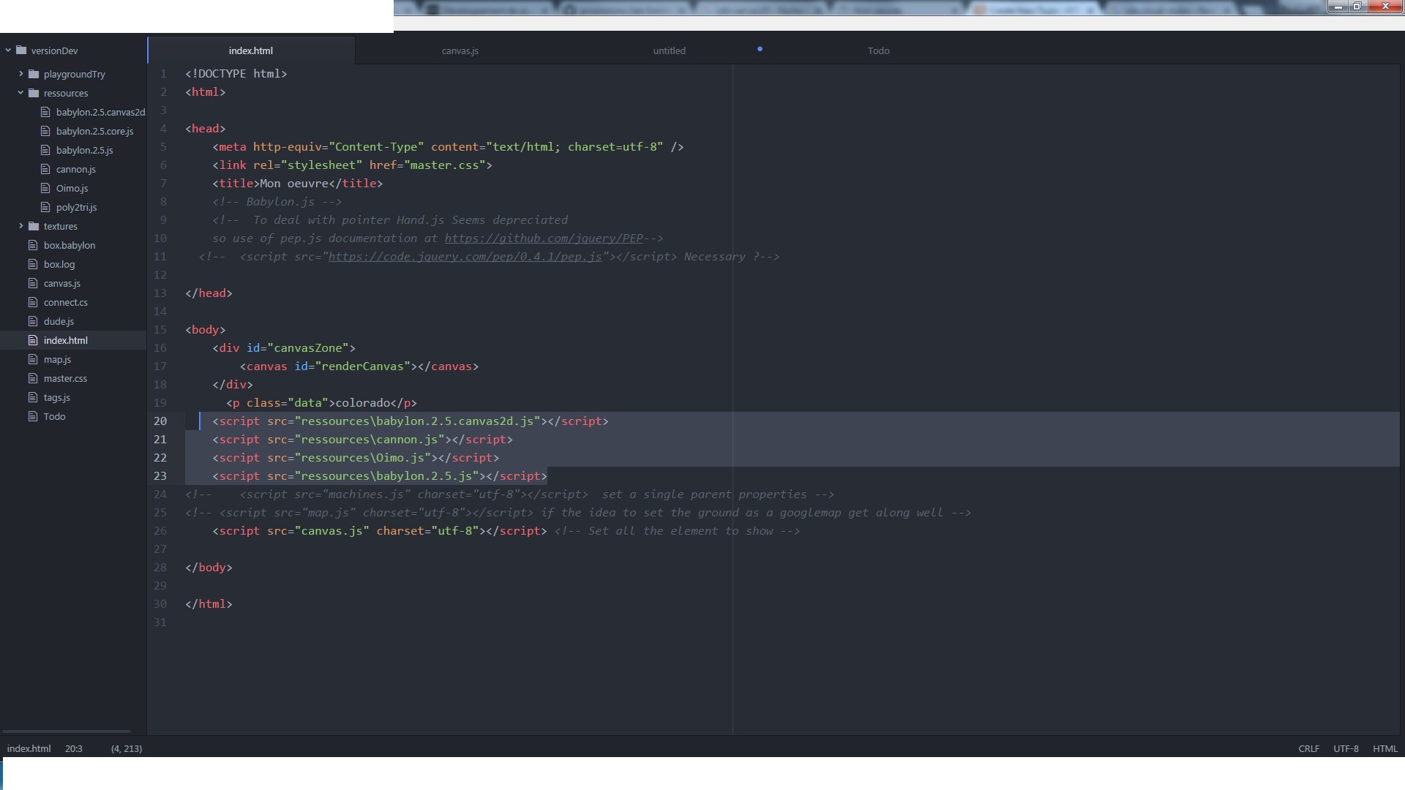Switch to the canvas.js tab
Viewport: 1405px width, 790px height.
[x=460, y=50]
